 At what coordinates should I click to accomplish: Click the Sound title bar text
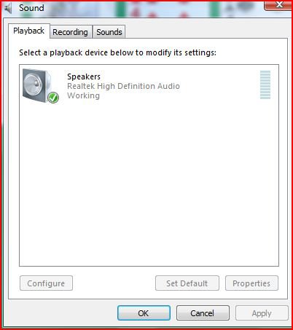coord(31,8)
